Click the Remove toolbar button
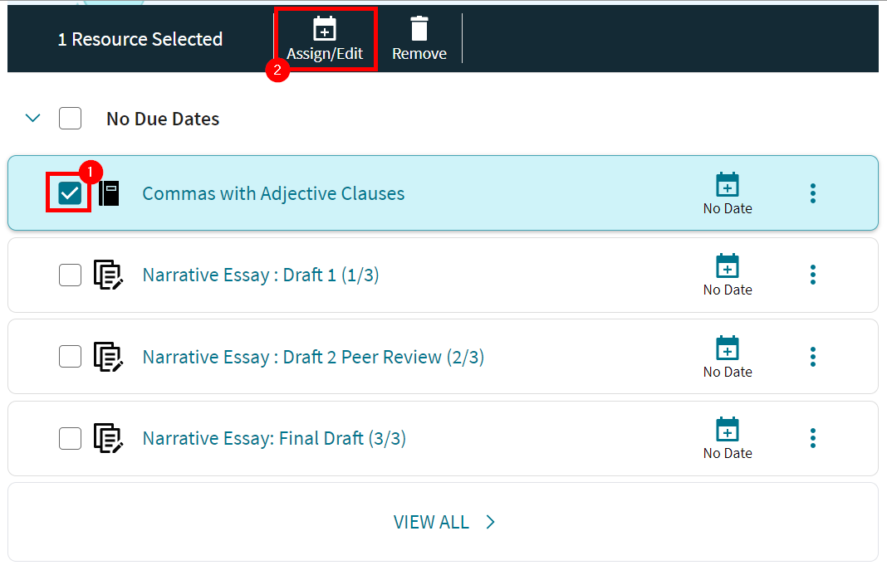 click(x=419, y=37)
